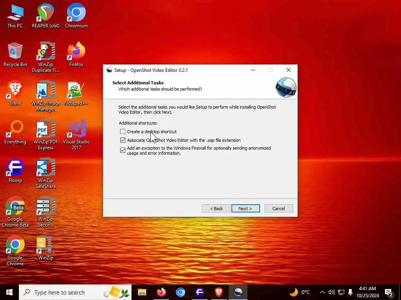Open This PC desktop icon
Image resolution: width=401 pixels, height=300 pixels.
pyautogui.click(x=15, y=16)
